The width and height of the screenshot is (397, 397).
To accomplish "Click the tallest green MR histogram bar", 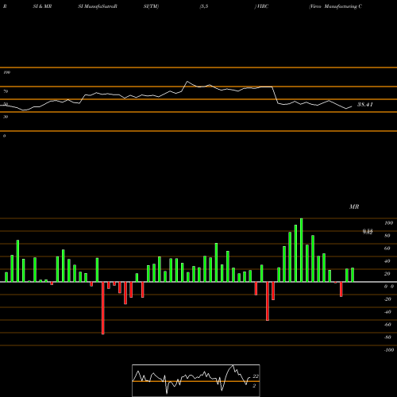I will [x=301, y=250].
